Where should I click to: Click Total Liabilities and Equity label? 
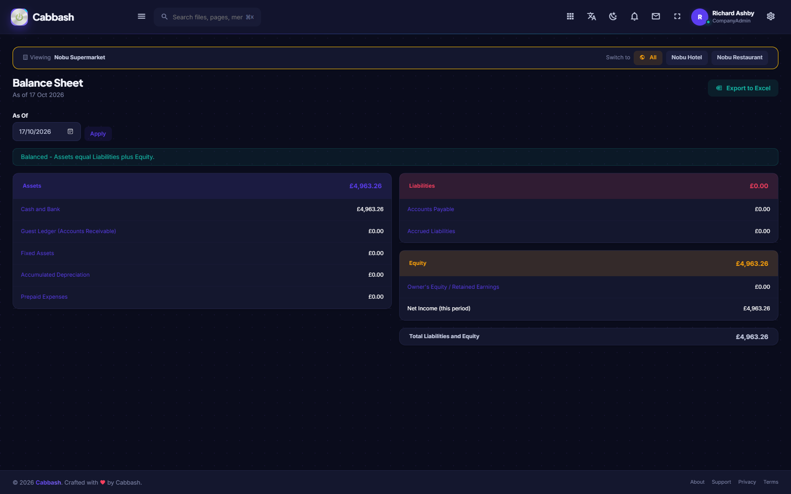[x=444, y=336]
